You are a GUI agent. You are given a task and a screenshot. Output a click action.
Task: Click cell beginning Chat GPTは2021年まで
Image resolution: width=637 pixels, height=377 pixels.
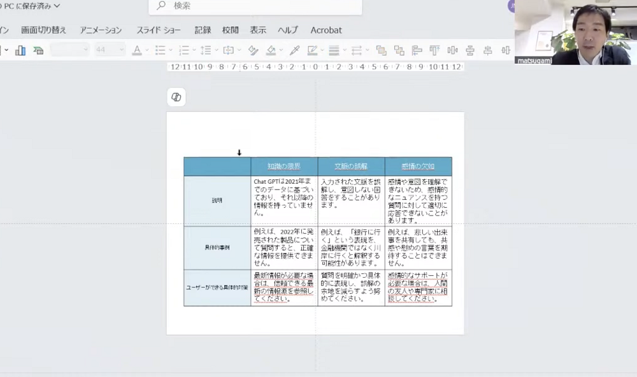(x=284, y=201)
